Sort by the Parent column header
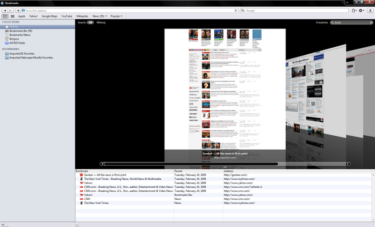Viewport: 375px width, 227px height. pyautogui.click(x=198, y=171)
